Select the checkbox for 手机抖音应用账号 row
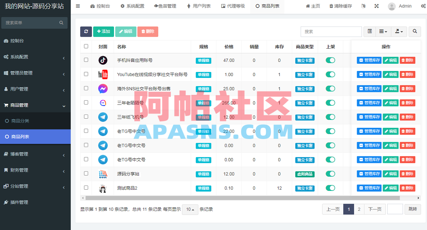427x230 pixels. pos(86,60)
